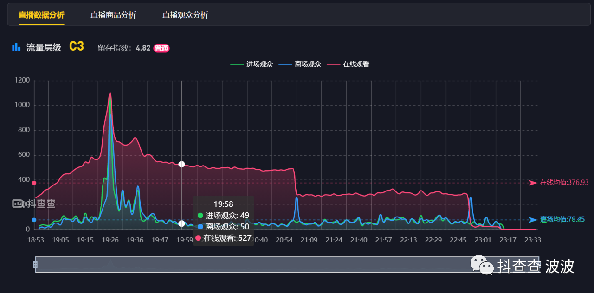The height and width of the screenshot is (293, 594).
Task: Click the 19:26 time axis label
Action: pos(110,240)
